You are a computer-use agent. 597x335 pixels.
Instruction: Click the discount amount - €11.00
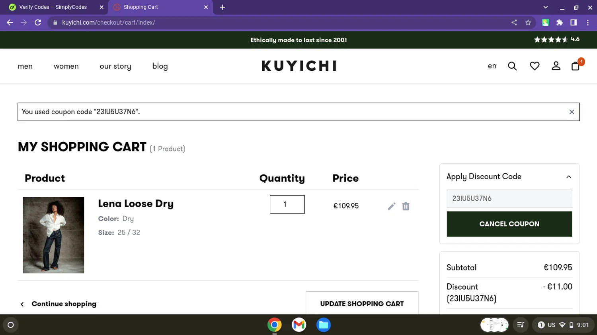click(x=558, y=287)
